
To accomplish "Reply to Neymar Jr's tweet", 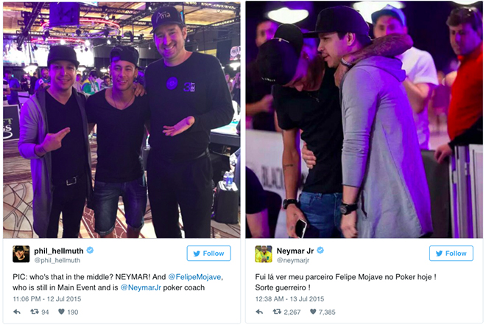I will (259, 312).
